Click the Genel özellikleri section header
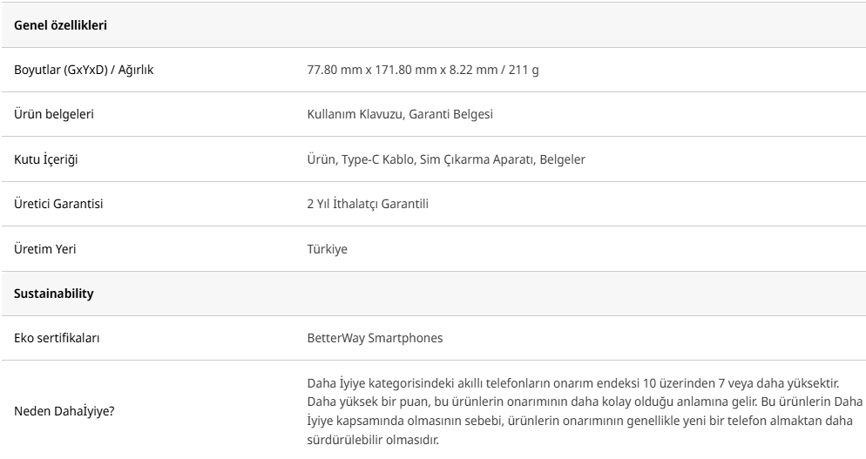Viewport: 866px width, 459px height. [60, 24]
